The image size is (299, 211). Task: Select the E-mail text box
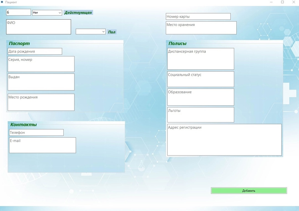pyautogui.click(x=43, y=145)
